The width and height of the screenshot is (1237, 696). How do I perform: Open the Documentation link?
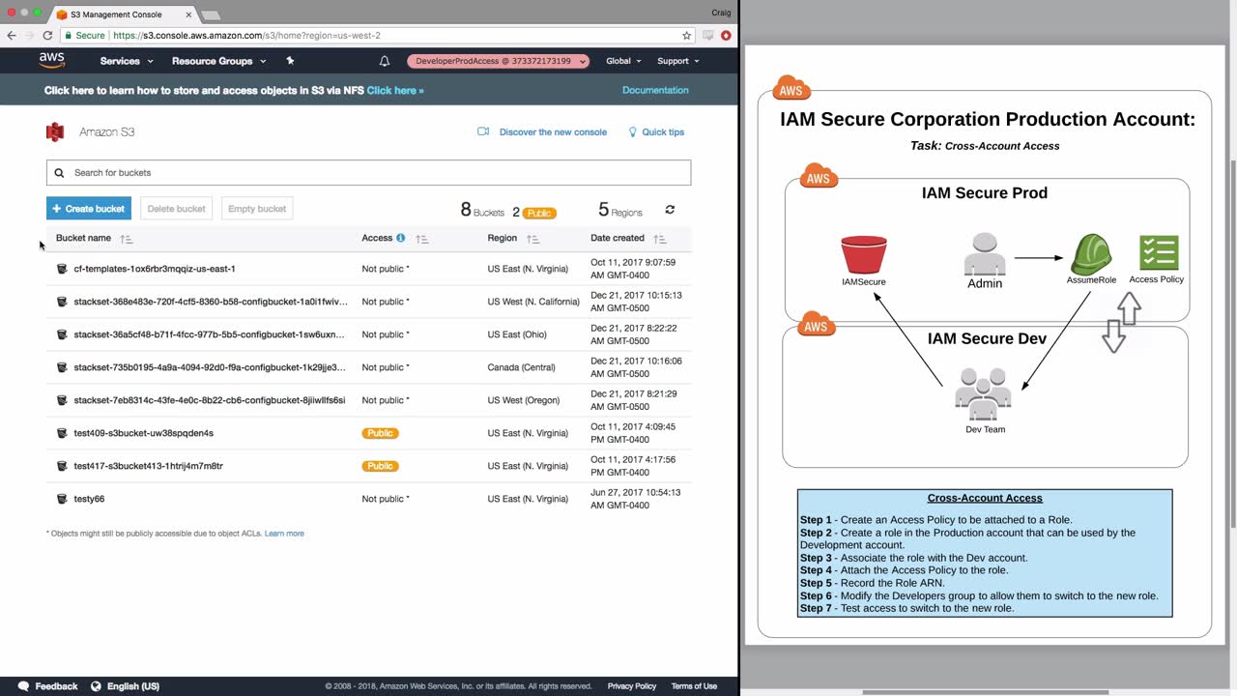point(655,90)
